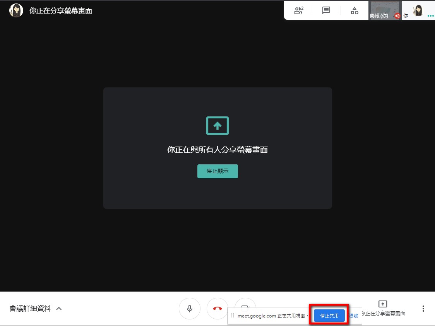Screen dimensions: 435x326
Task: Open the participants list icon
Action: coord(298,10)
